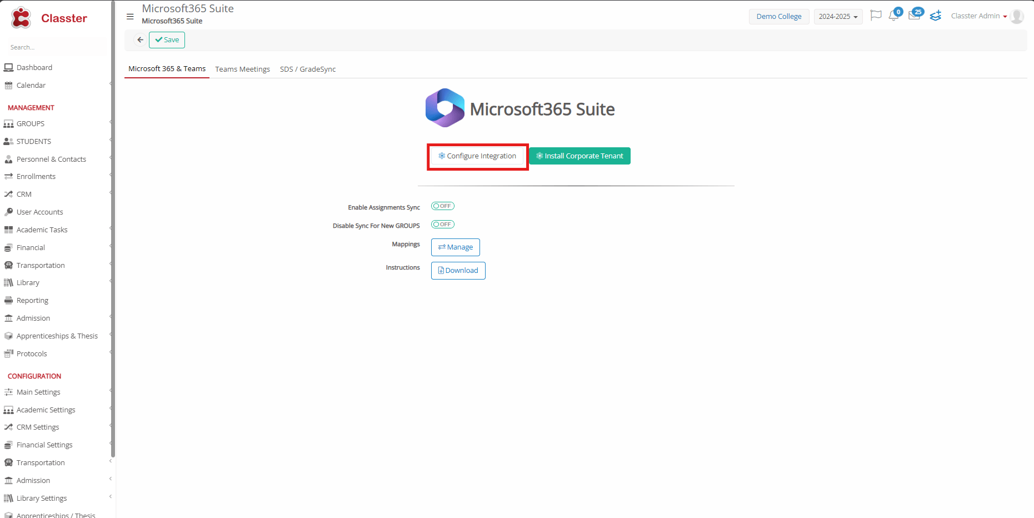Open CRM Settings menu item

(x=38, y=427)
